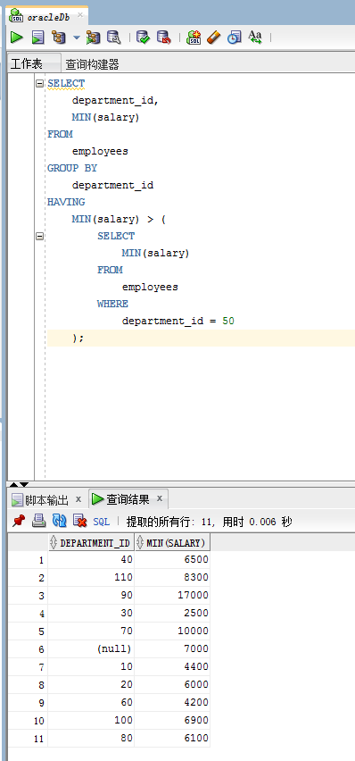This screenshot has height=761, width=355.
Task: Select the cell with salary 10000
Action: pyautogui.click(x=172, y=631)
